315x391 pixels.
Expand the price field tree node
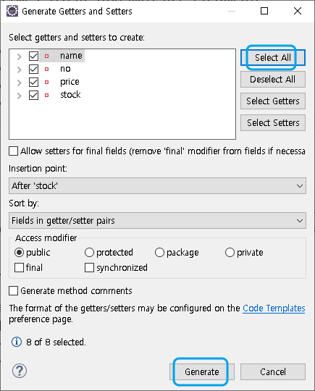coord(20,83)
